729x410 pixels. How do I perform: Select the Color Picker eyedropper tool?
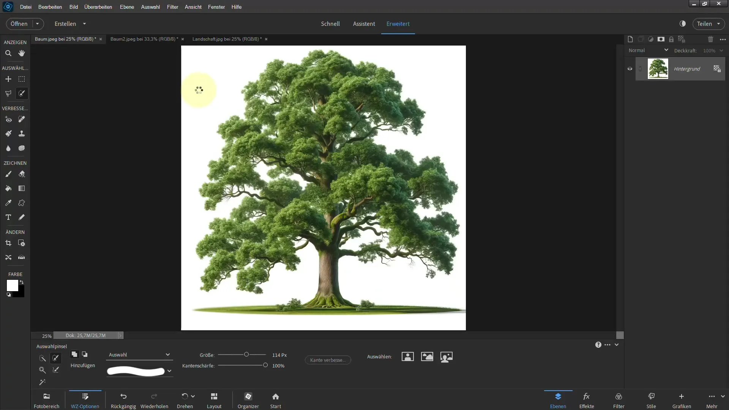tap(8, 203)
